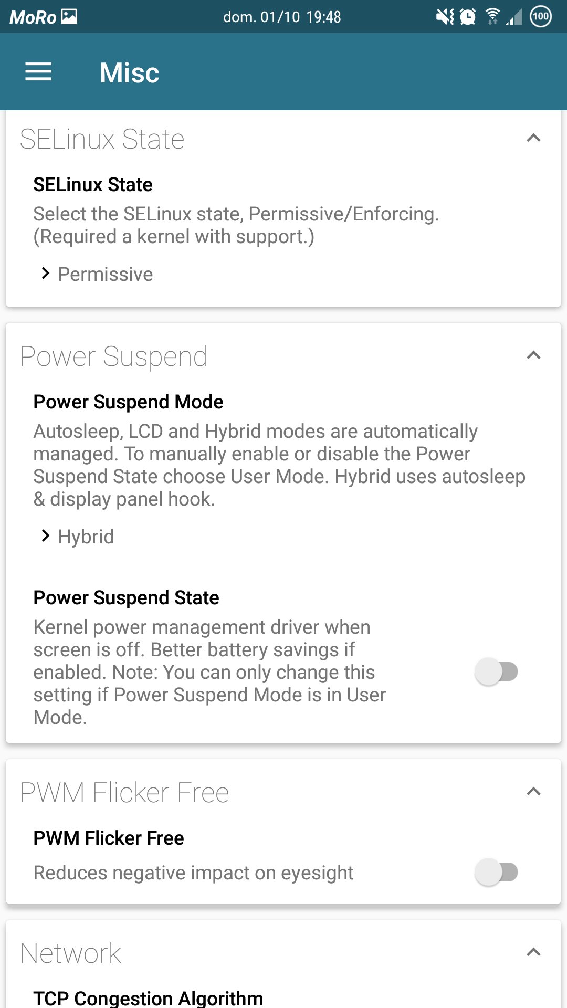Collapse the SELinux State card
The height and width of the screenshot is (1008, 567).
(533, 138)
